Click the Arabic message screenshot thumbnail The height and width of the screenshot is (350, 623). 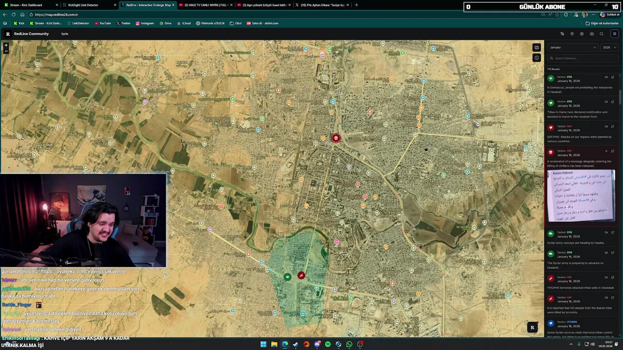(x=581, y=196)
